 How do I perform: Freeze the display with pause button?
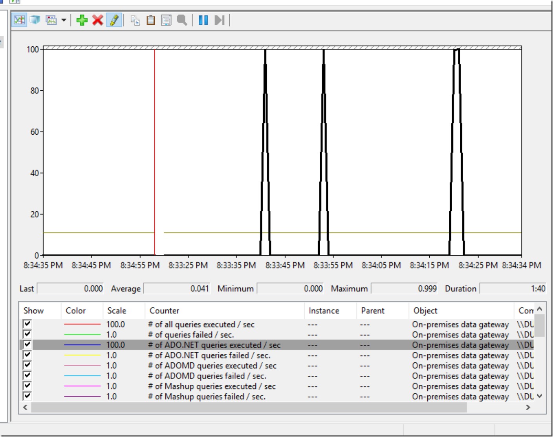tap(203, 20)
